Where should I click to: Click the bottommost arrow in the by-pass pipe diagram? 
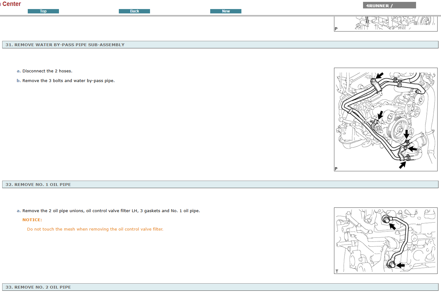tap(403, 165)
